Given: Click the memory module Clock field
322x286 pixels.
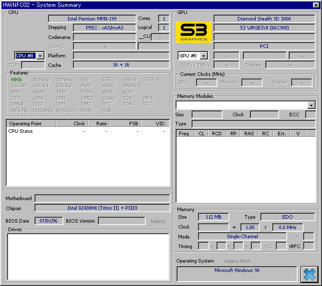Looking at the screenshot, I should point(264,114).
